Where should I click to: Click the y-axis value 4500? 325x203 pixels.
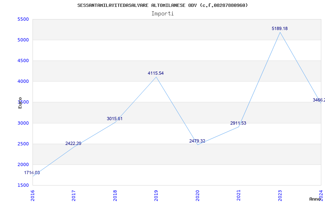click(x=23, y=60)
